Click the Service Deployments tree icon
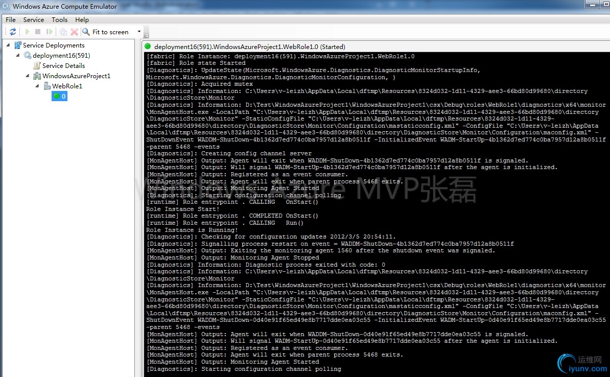Image resolution: width=610 pixels, height=377 pixels. pos(18,45)
